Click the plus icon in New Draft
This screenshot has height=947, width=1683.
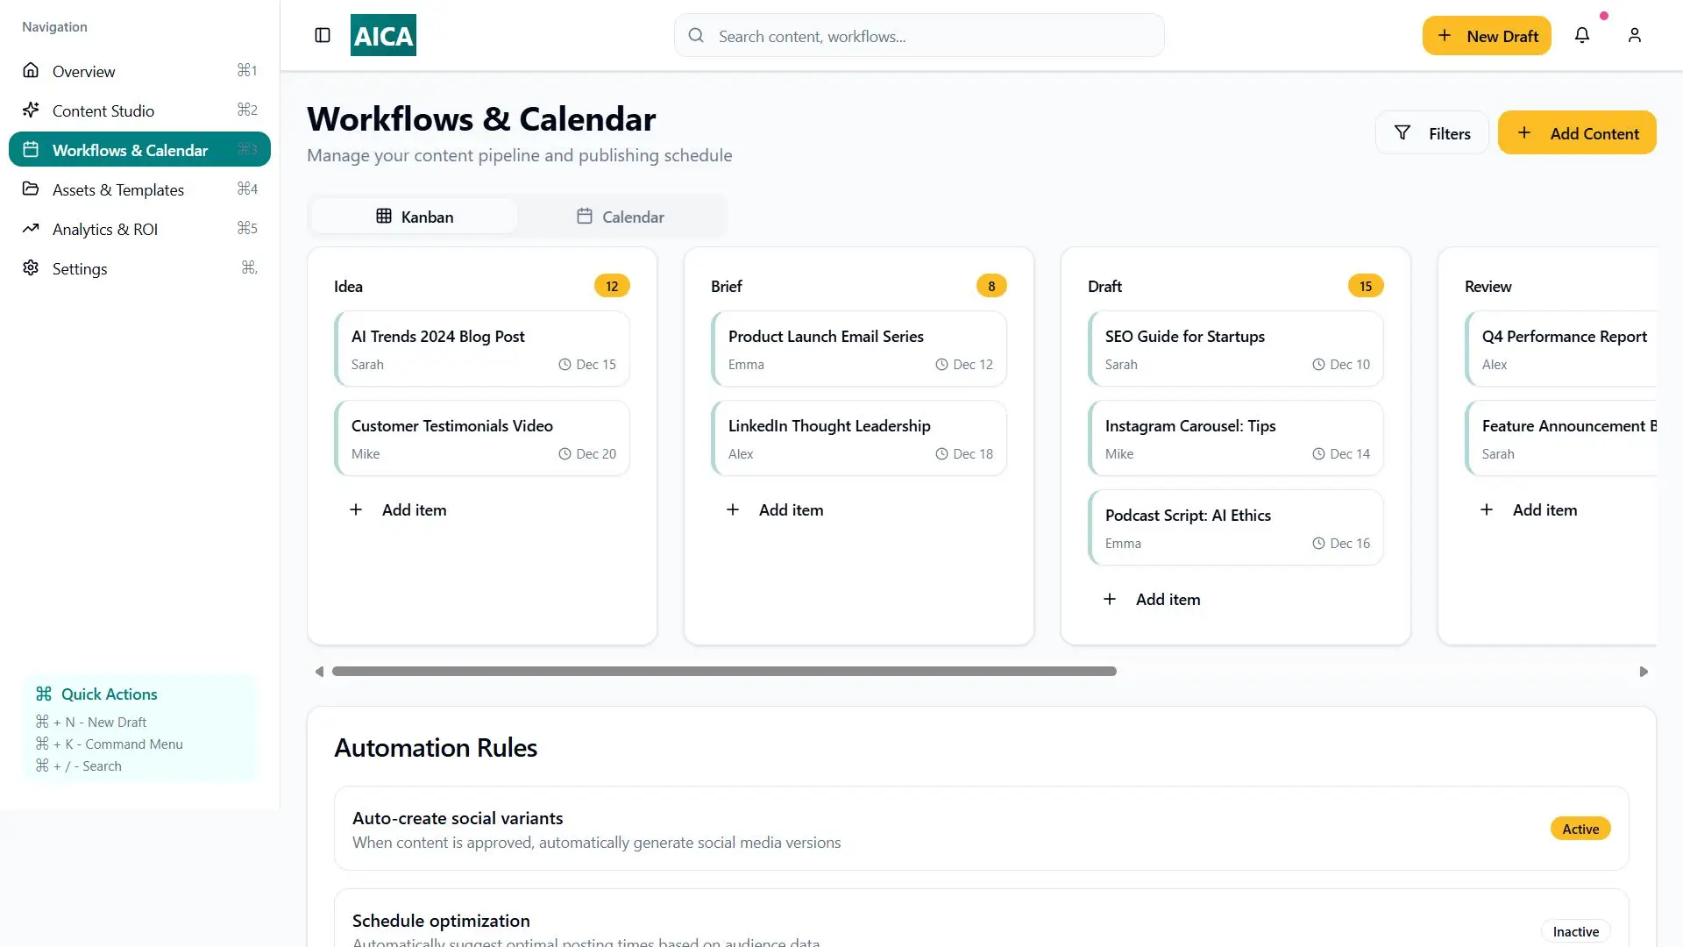click(x=1445, y=35)
